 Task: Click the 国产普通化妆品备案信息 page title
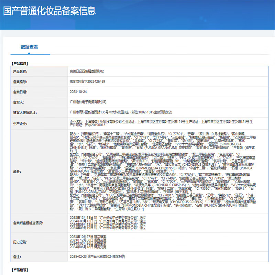click(x=49, y=10)
